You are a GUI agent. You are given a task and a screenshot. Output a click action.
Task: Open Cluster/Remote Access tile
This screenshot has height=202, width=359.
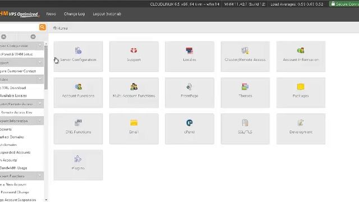click(x=245, y=56)
